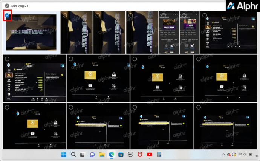The width and height of the screenshot is (260, 161).
Task: Open the volume speaker tray icon
Action: [245, 155]
